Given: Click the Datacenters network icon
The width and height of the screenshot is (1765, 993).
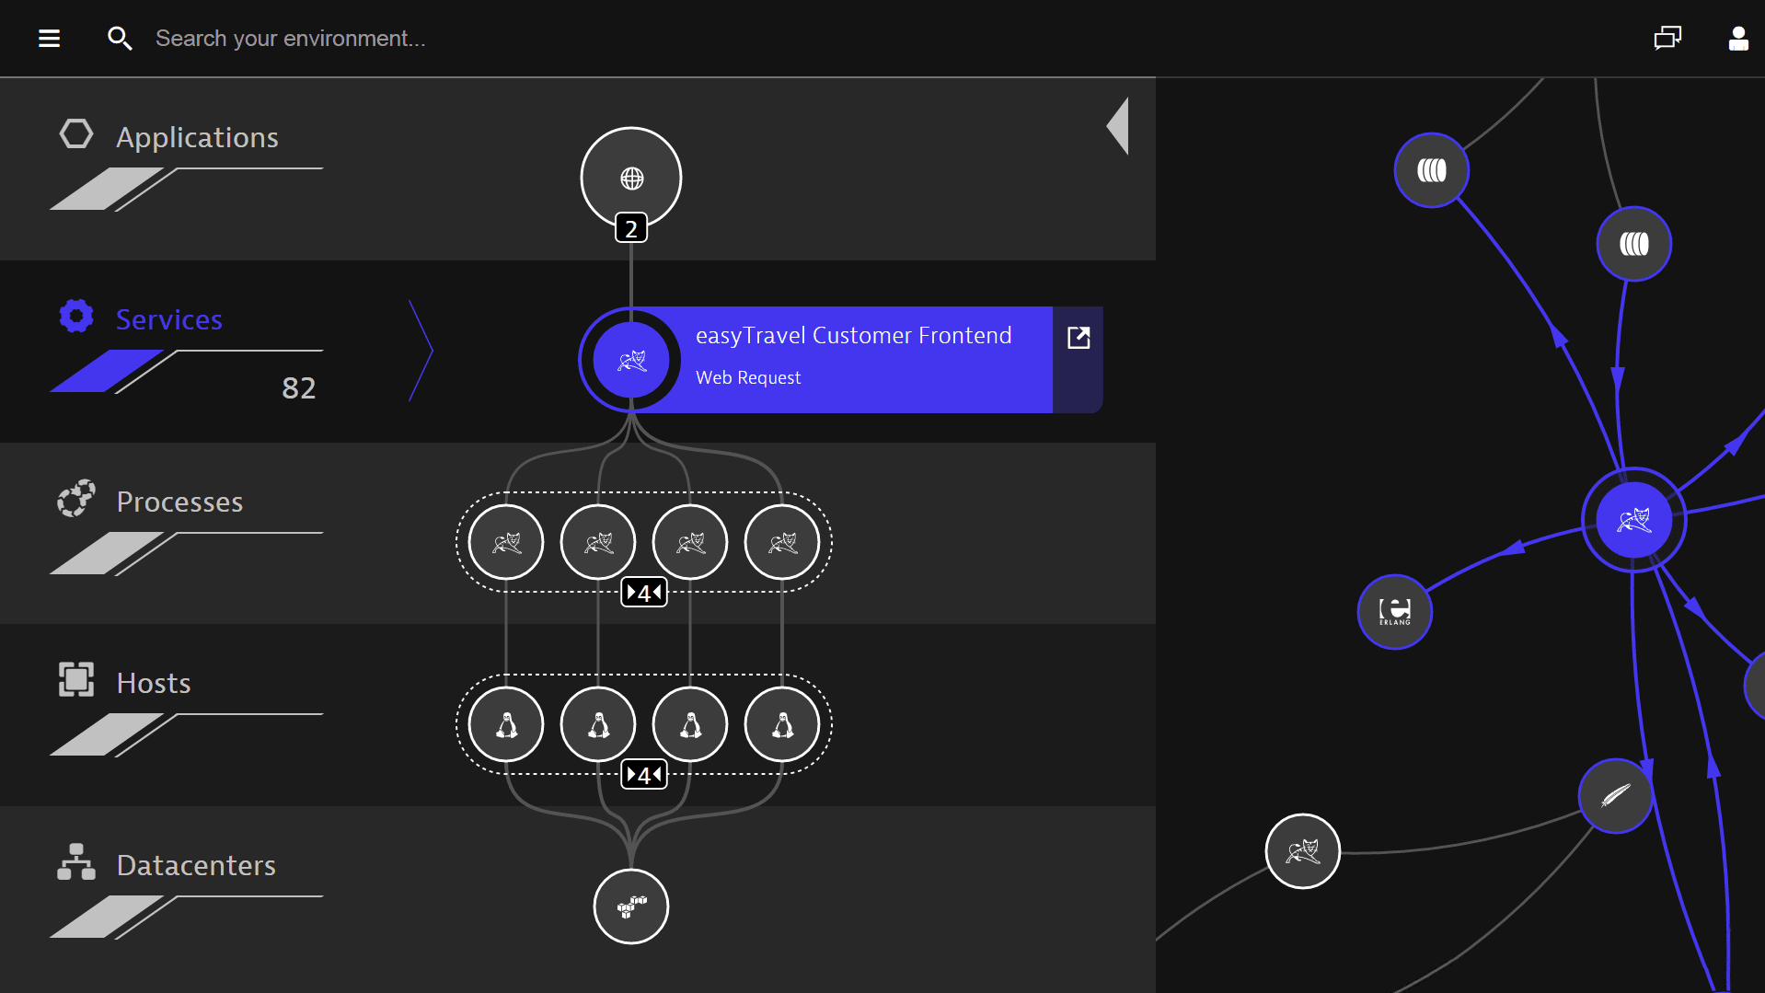Looking at the screenshot, I should [76, 862].
